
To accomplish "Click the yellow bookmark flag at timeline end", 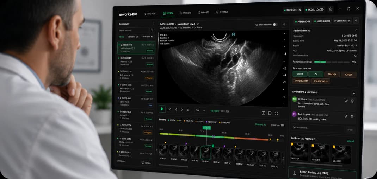I will (278, 139).
